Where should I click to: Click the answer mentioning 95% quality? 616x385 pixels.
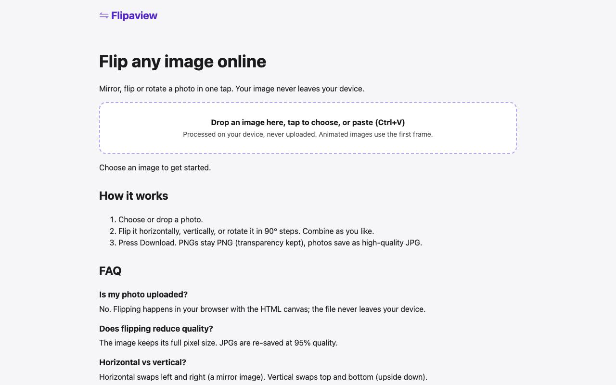point(218,343)
